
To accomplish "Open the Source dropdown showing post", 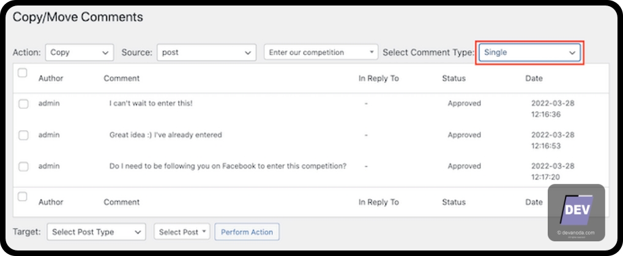I will coord(206,53).
